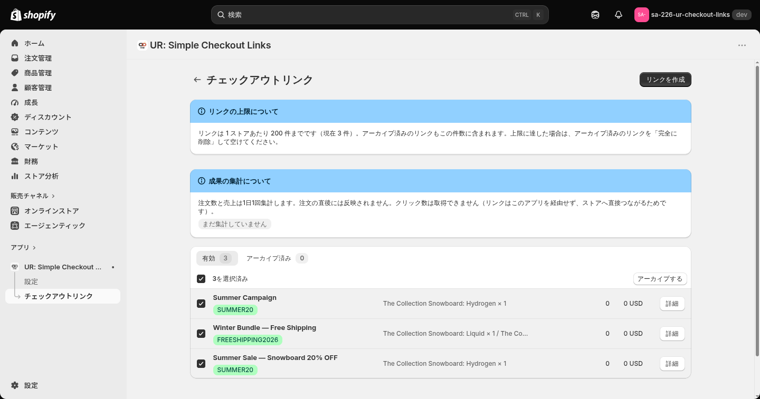Click the オンラインストア channel icon
Viewport: 760px width, 399px height.
tap(15, 211)
